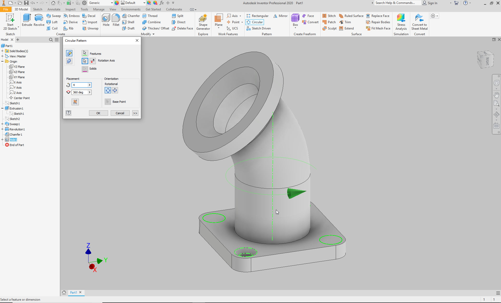Activate the Mirror tool
The height and width of the screenshot is (303, 501).
(280, 16)
